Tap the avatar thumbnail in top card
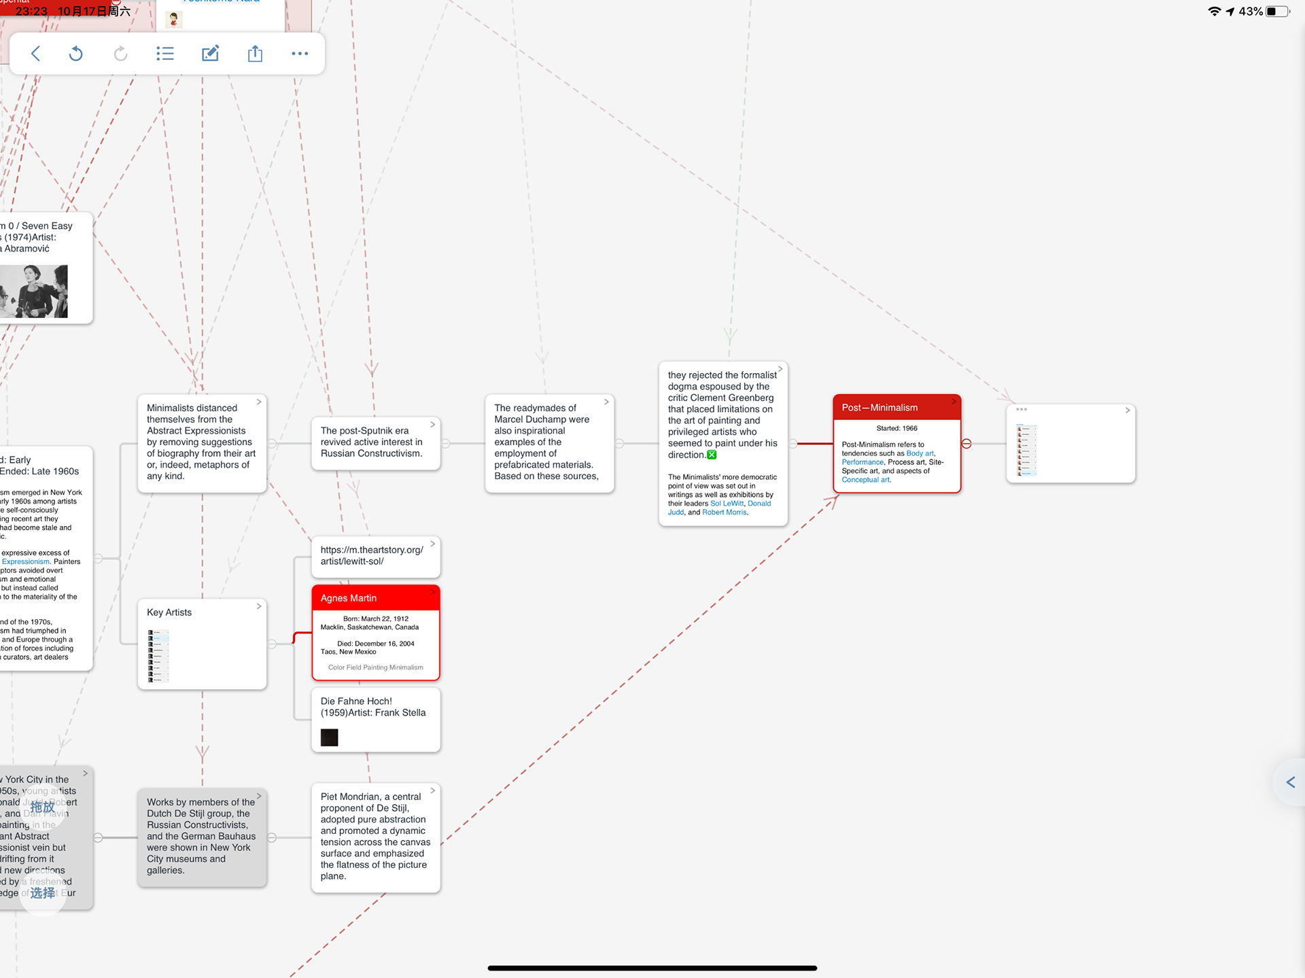 [x=174, y=19]
